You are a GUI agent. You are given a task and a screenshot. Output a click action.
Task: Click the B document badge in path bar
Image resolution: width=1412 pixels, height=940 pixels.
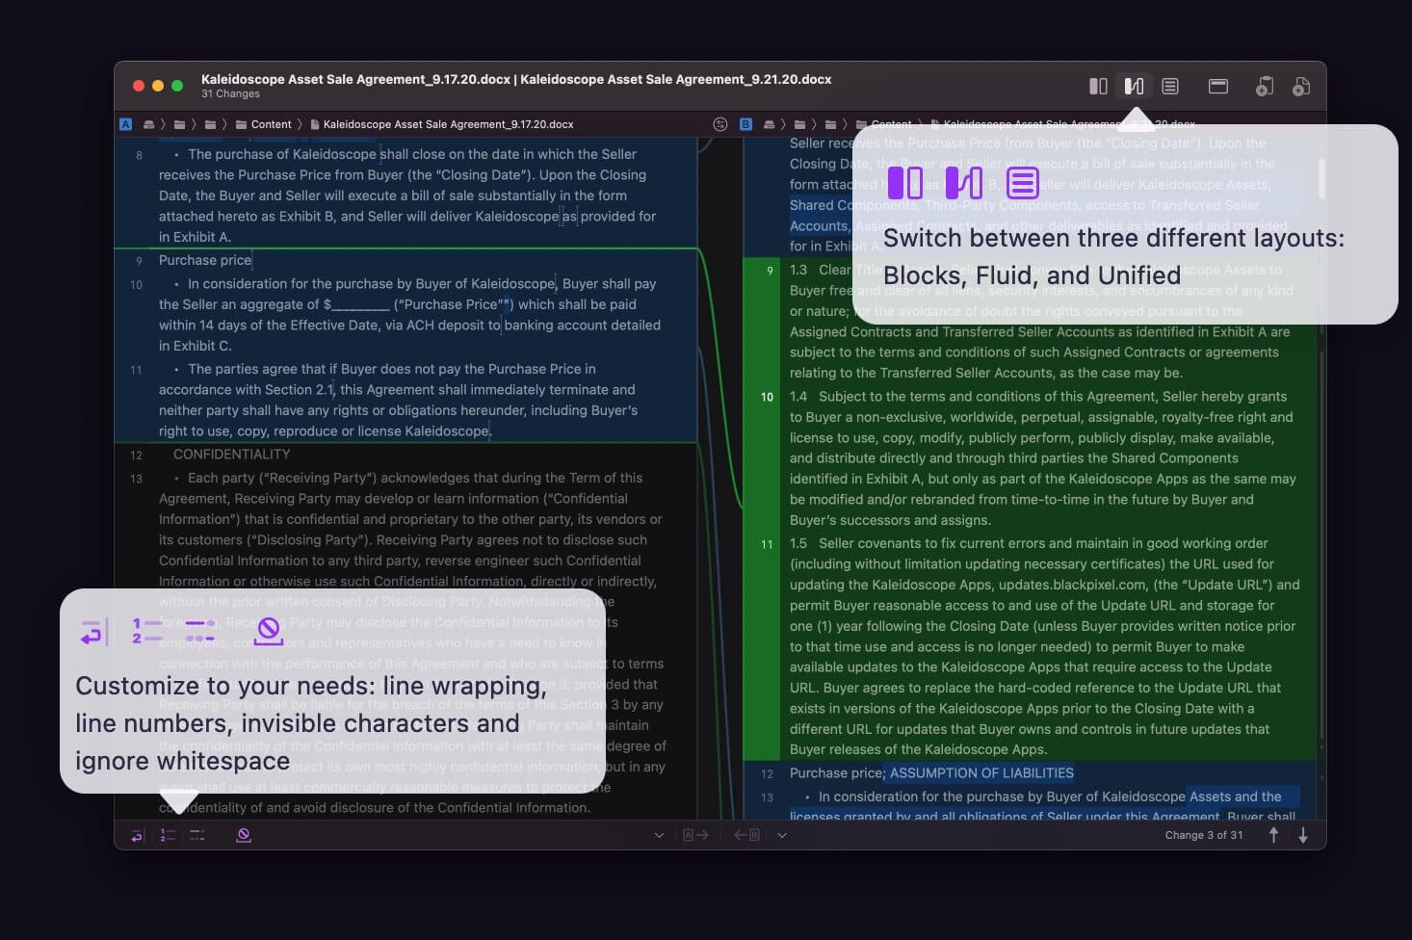point(745,124)
